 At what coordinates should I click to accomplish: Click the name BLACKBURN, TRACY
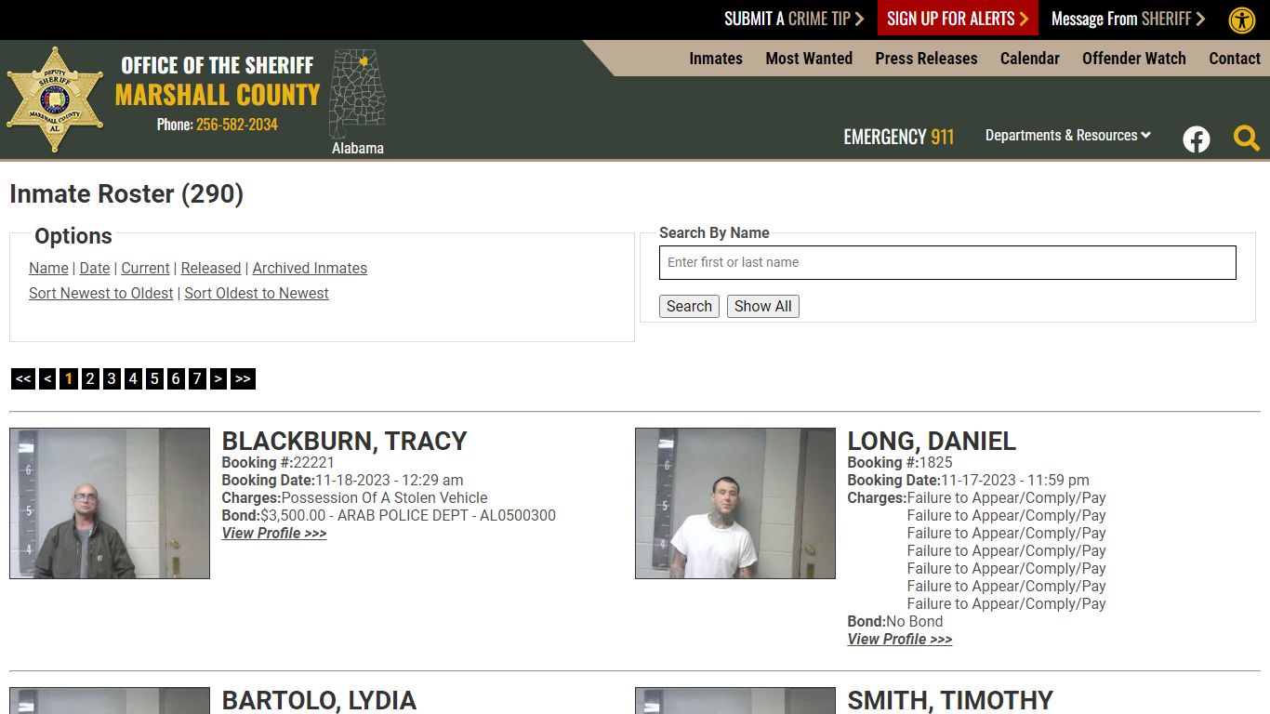[344, 441]
